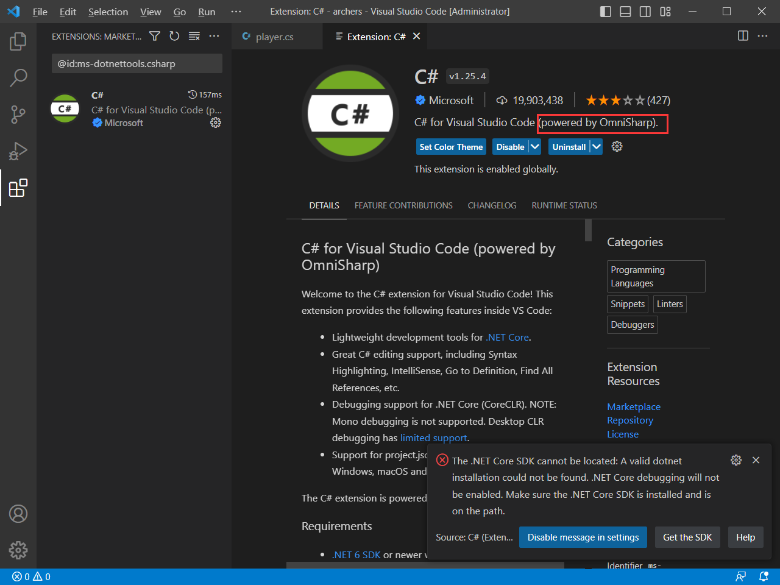Close the Extension: C# tab
The width and height of the screenshot is (780, 585).
417,37
